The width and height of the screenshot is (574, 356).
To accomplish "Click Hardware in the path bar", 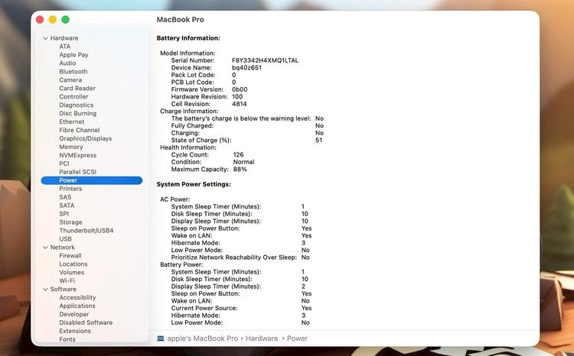I will coord(262,338).
